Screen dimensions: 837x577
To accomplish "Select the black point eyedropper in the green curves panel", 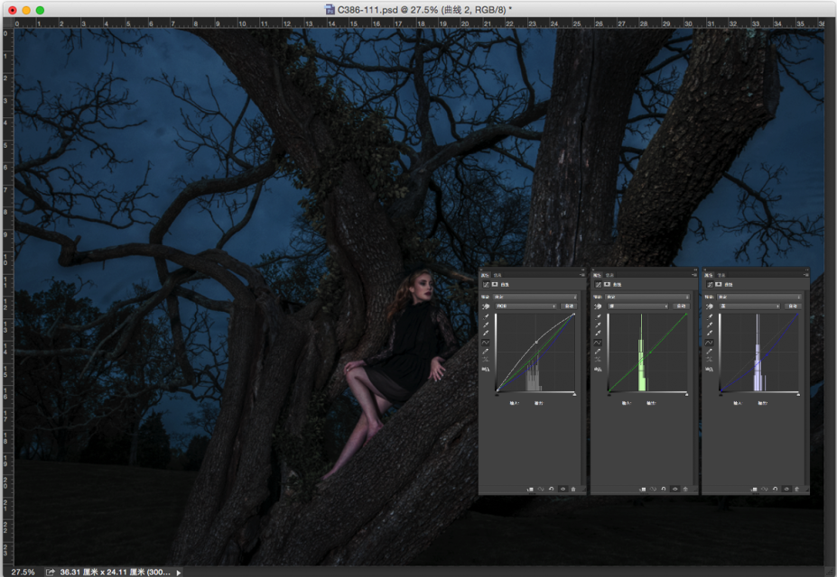I will coord(598,316).
